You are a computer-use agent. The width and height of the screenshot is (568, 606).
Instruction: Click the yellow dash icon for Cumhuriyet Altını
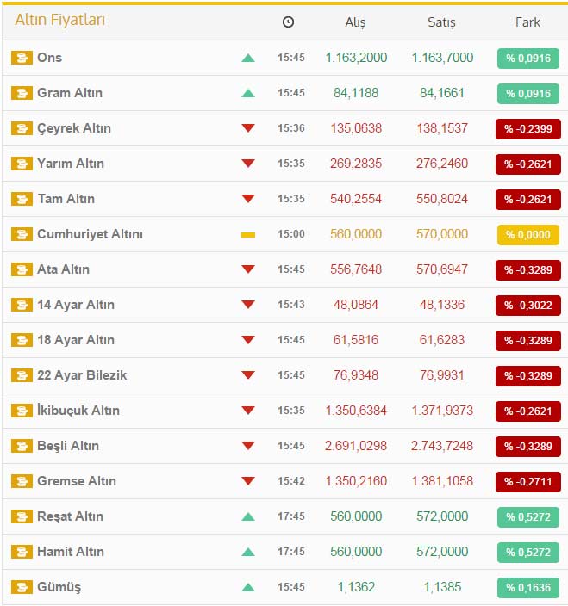pyautogui.click(x=248, y=234)
